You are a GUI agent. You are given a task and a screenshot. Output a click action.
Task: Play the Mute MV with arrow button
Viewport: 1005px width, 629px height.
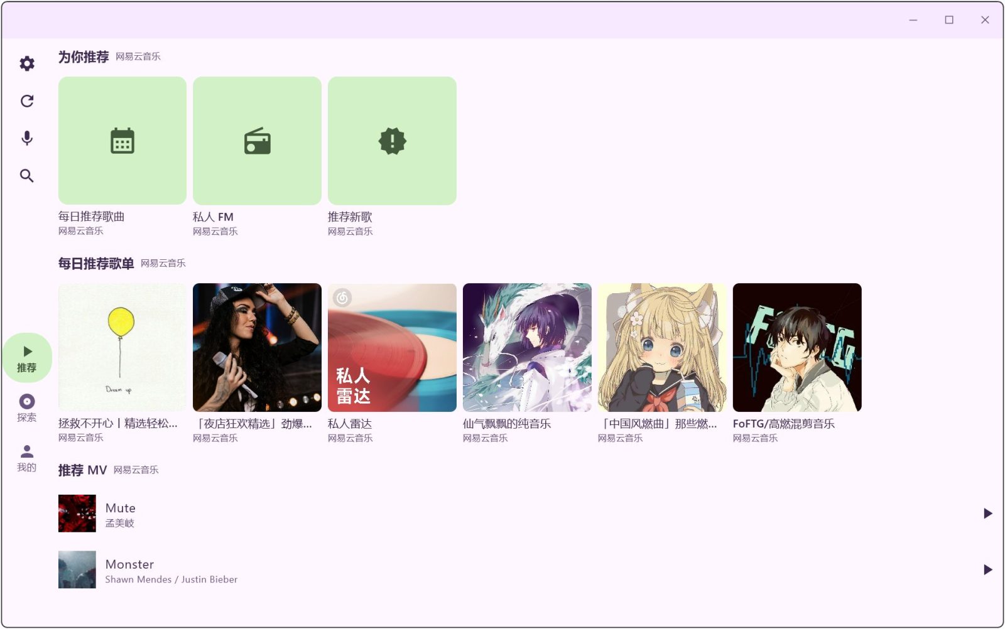click(x=987, y=513)
